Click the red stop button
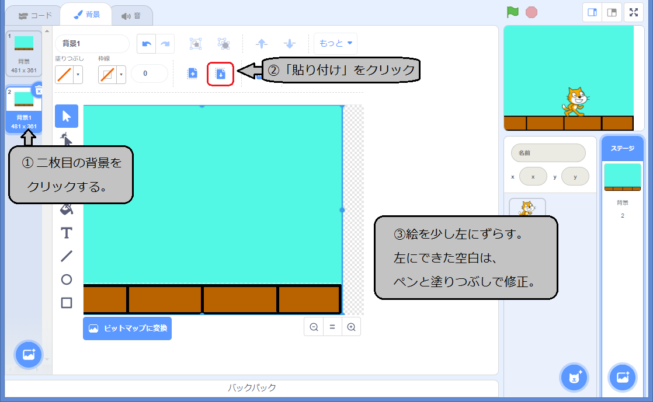The width and height of the screenshot is (653, 402). 532,12
